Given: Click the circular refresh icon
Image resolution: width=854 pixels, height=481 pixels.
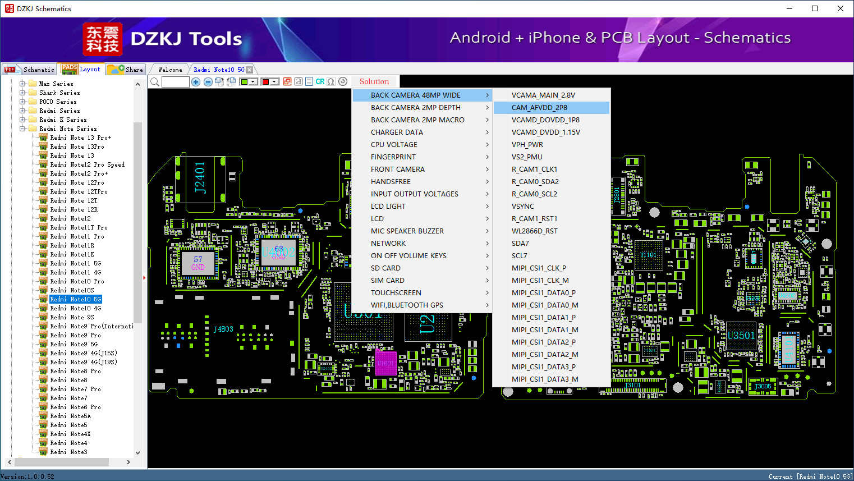Looking at the screenshot, I should (x=343, y=81).
